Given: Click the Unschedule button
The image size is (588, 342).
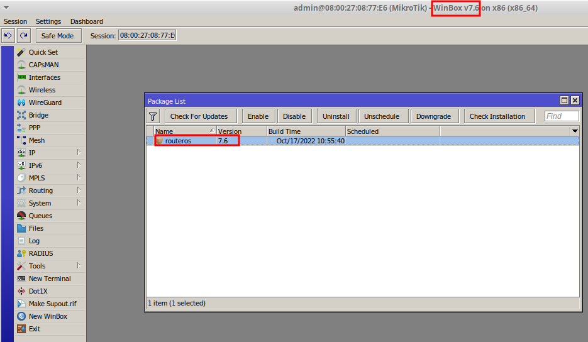Looking at the screenshot, I should click(x=382, y=116).
